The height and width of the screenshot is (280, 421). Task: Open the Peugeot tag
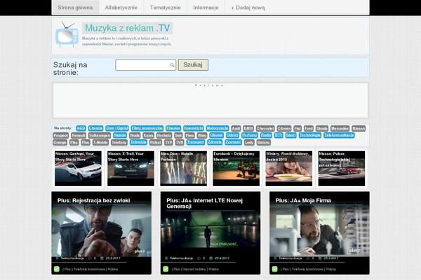61,135
